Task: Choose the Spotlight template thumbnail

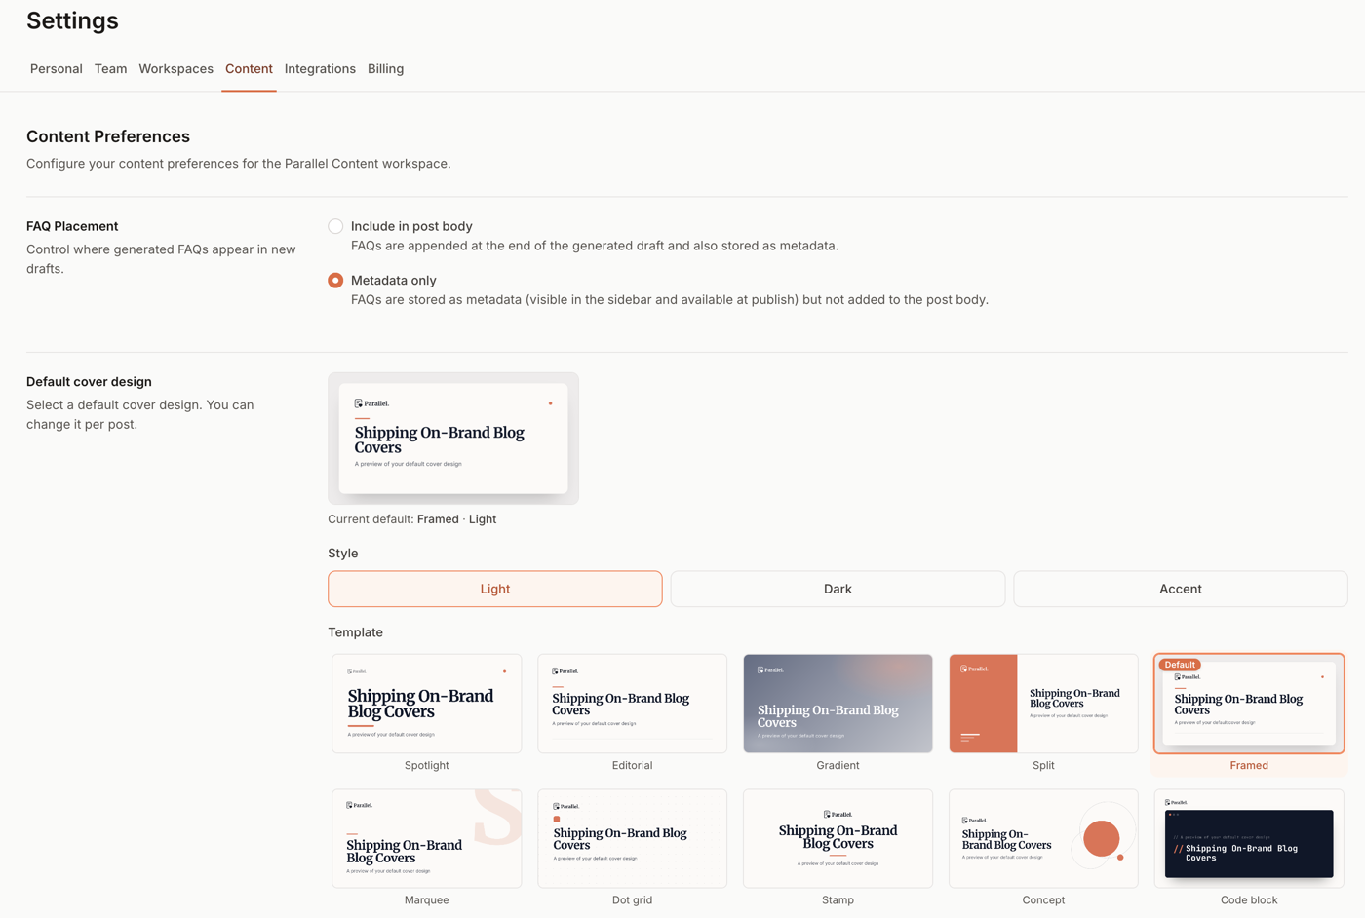Action: click(x=427, y=704)
